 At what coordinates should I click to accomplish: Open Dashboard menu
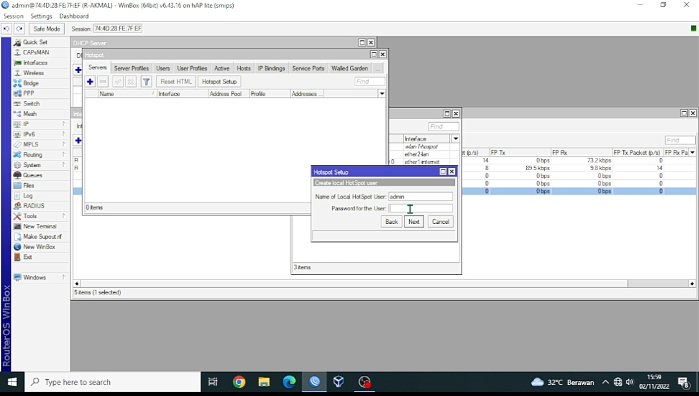pos(74,16)
